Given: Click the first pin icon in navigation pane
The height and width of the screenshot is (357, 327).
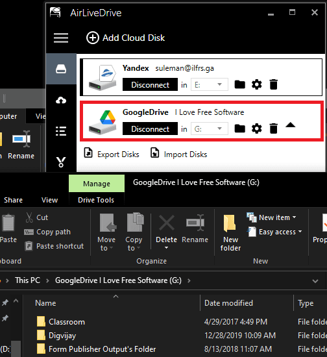Looking at the screenshot, I should point(5,302).
